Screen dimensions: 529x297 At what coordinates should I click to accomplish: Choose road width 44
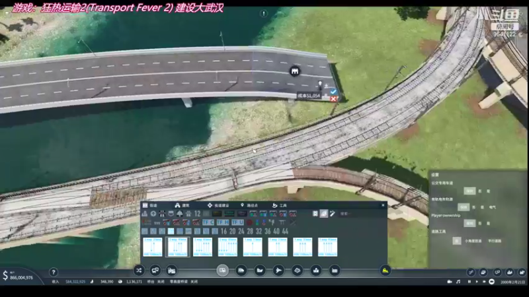[x=285, y=231]
